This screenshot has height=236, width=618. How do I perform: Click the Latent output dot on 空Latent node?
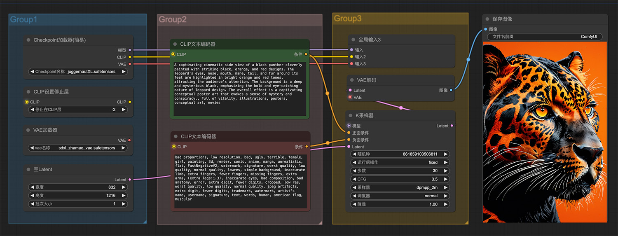tap(130, 180)
